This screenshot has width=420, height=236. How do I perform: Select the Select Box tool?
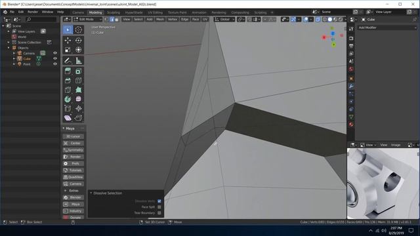click(68, 29)
